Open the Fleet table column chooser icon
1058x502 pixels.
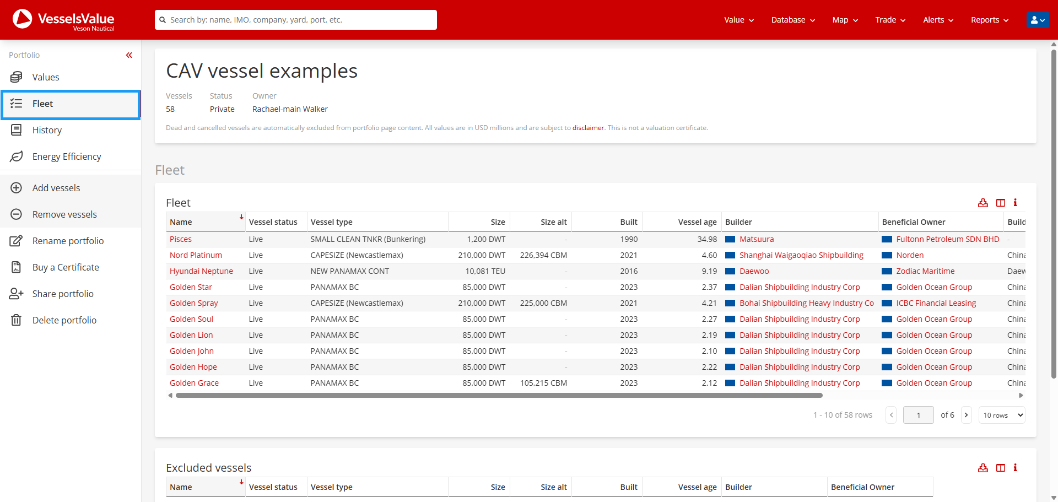1000,203
